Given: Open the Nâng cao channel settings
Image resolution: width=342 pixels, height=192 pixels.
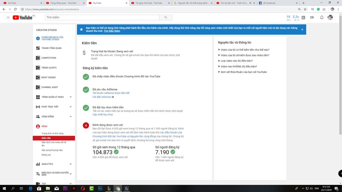Looking at the screenshot, I should 46,155.
